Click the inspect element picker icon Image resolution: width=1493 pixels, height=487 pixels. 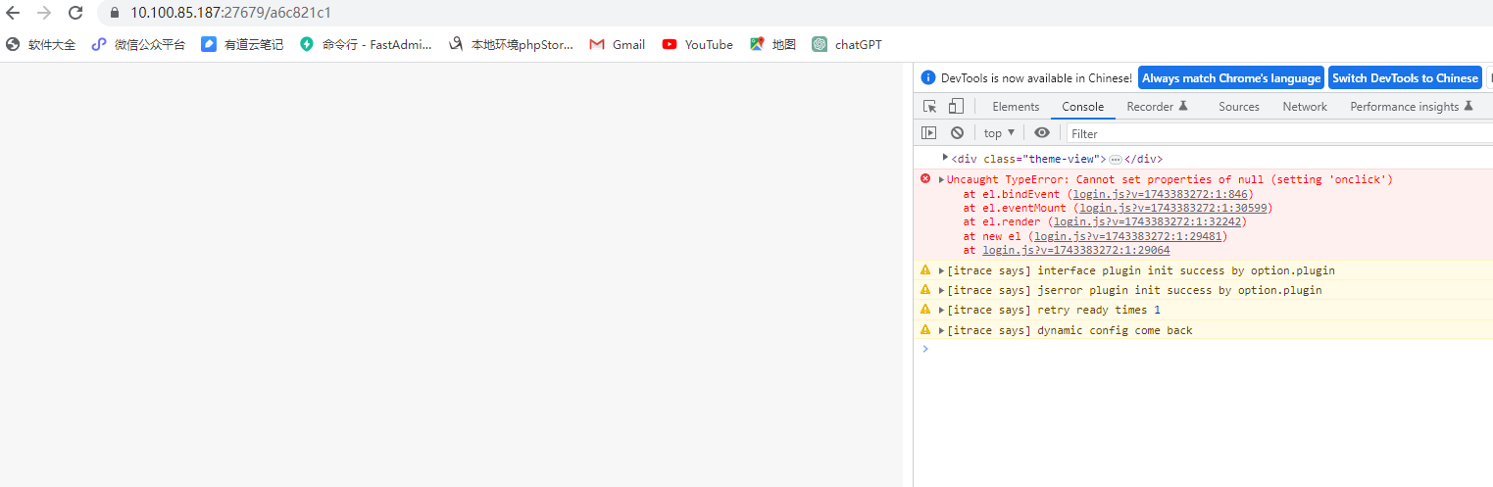click(930, 107)
